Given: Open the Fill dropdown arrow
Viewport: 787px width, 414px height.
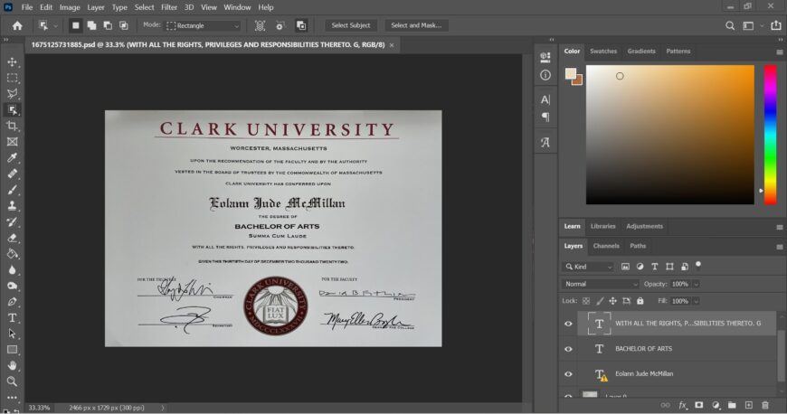Looking at the screenshot, I should pos(697,301).
